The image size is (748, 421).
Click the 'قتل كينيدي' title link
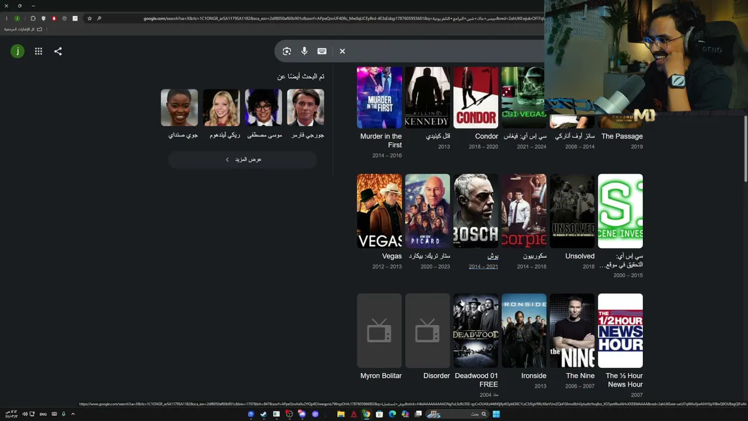click(x=438, y=136)
